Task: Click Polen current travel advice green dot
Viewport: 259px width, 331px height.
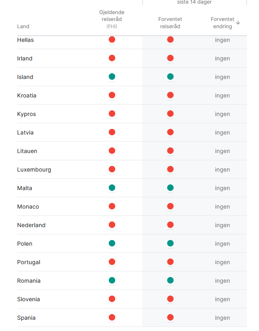Action: [112, 243]
